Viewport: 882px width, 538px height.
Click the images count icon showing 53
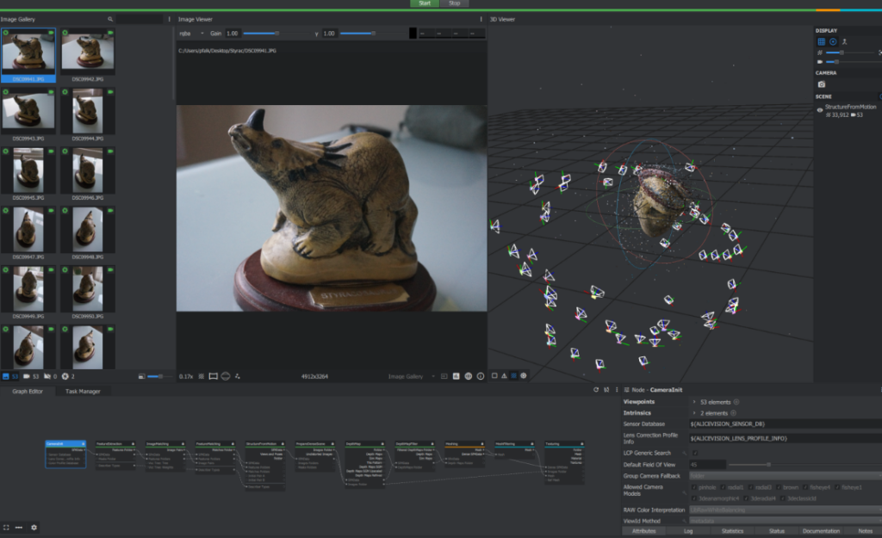tap(6, 376)
